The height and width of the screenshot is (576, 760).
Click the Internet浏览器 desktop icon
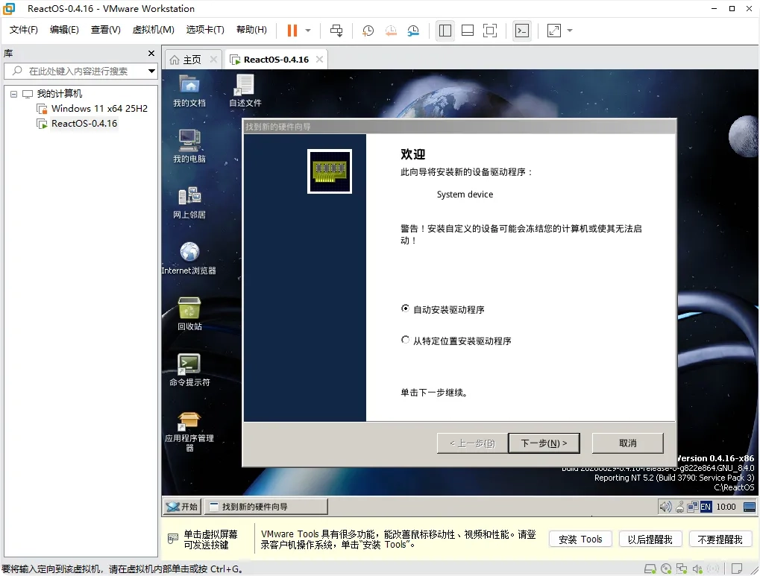coord(189,259)
